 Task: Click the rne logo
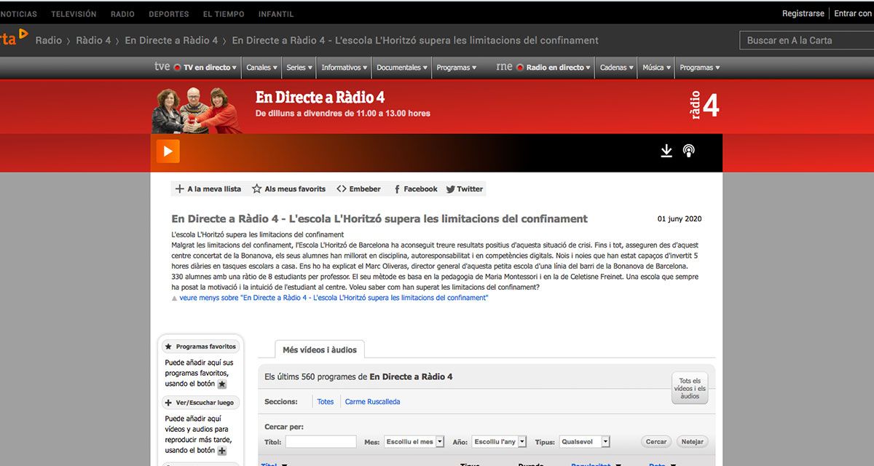(x=504, y=67)
